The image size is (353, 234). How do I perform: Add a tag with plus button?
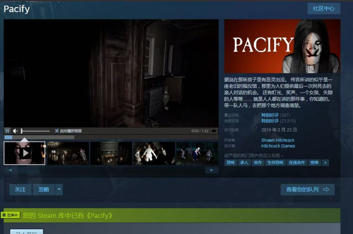325,163
